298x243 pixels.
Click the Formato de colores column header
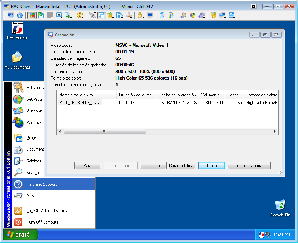click(x=261, y=94)
